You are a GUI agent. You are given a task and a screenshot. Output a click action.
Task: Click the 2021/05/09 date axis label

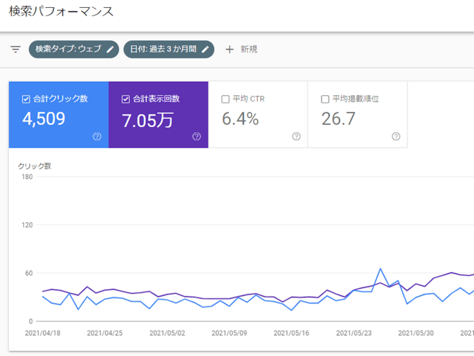[x=229, y=333]
